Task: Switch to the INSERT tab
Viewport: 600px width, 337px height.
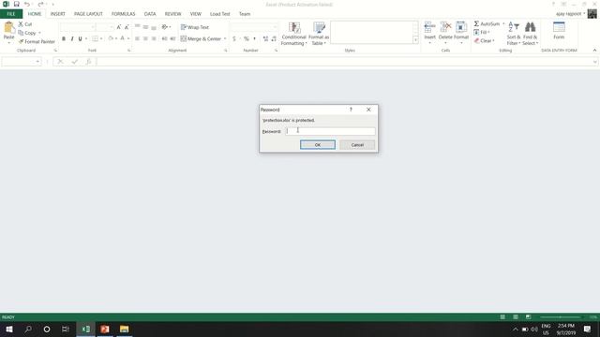Action: (x=58, y=14)
